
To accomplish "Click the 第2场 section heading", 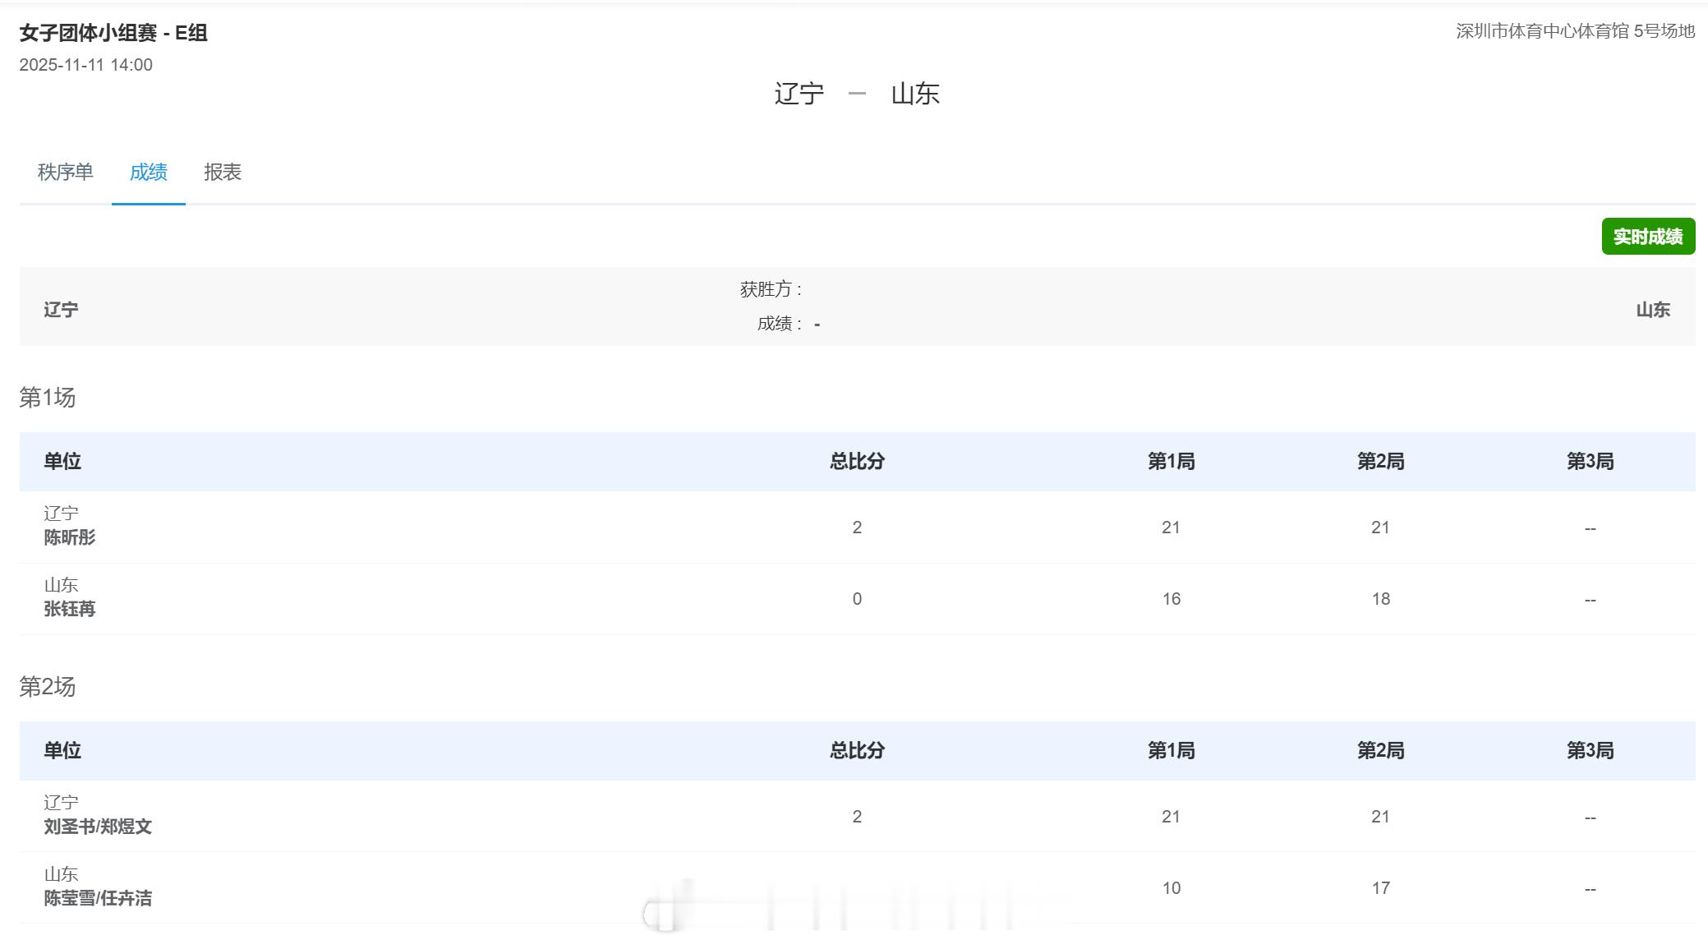I will pyautogui.click(x=45, y=687).
